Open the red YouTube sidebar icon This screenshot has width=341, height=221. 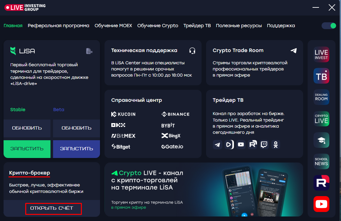(x=321, y=204)
